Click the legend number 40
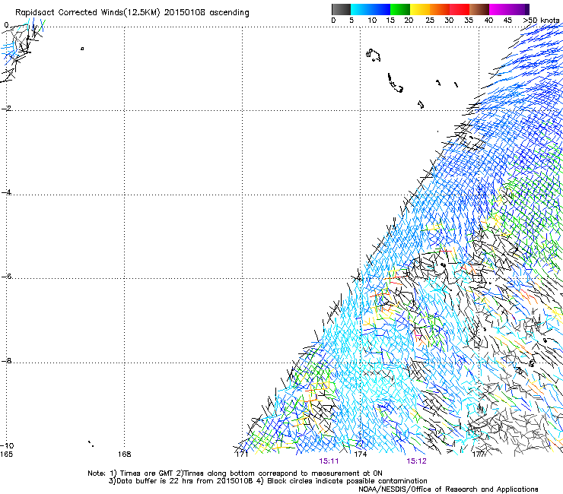Image resolution: width=563 pixels, height=494 pixels. tap(488, 21)
